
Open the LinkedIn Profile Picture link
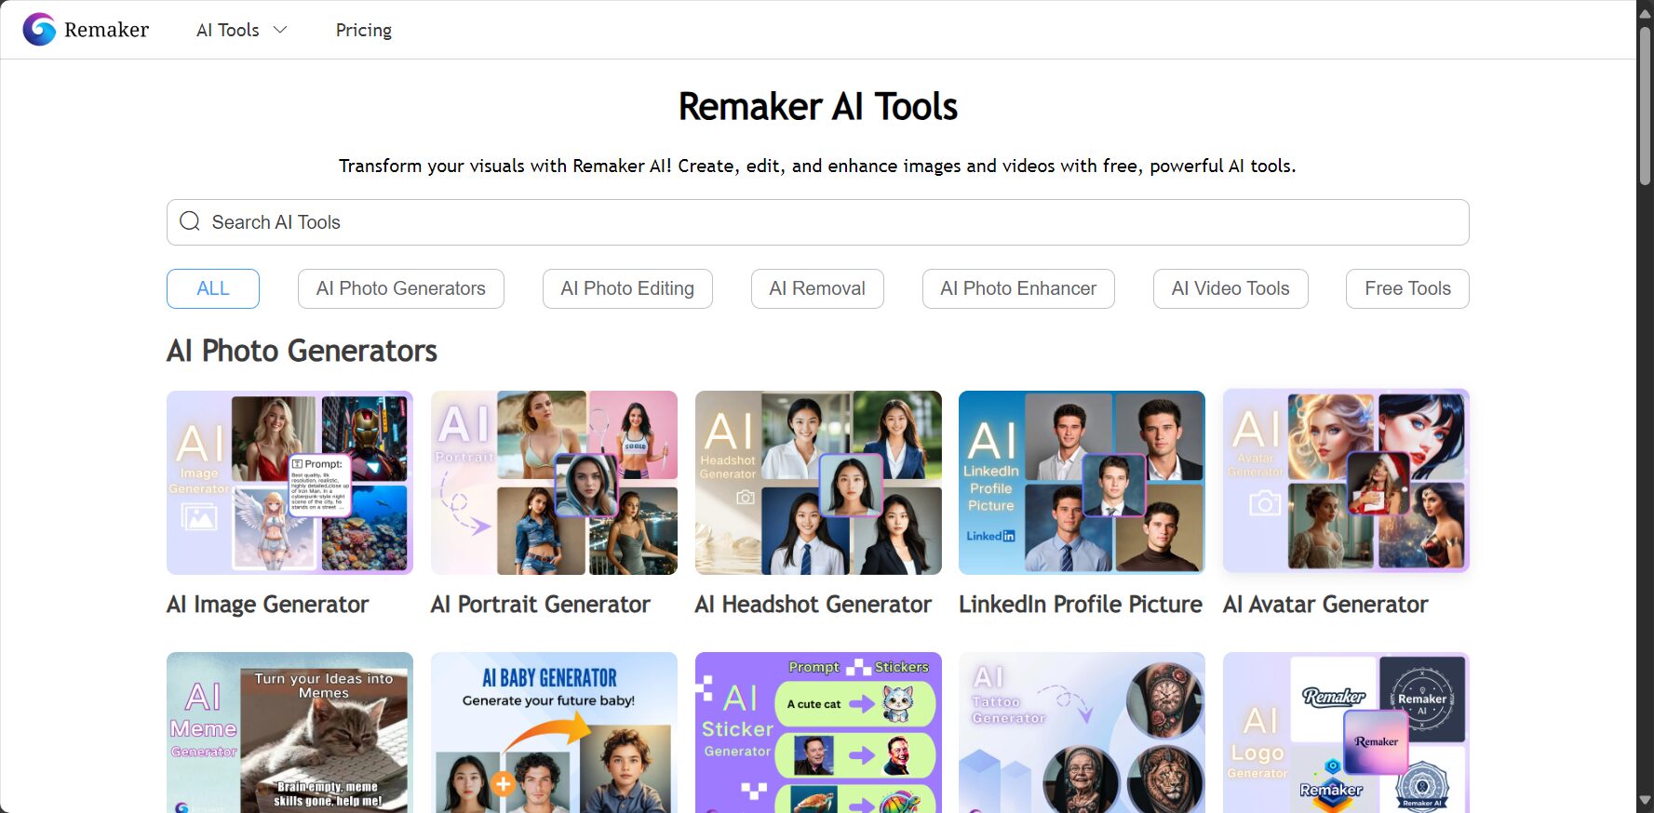pyautogui.click(x=1081, y=605)
